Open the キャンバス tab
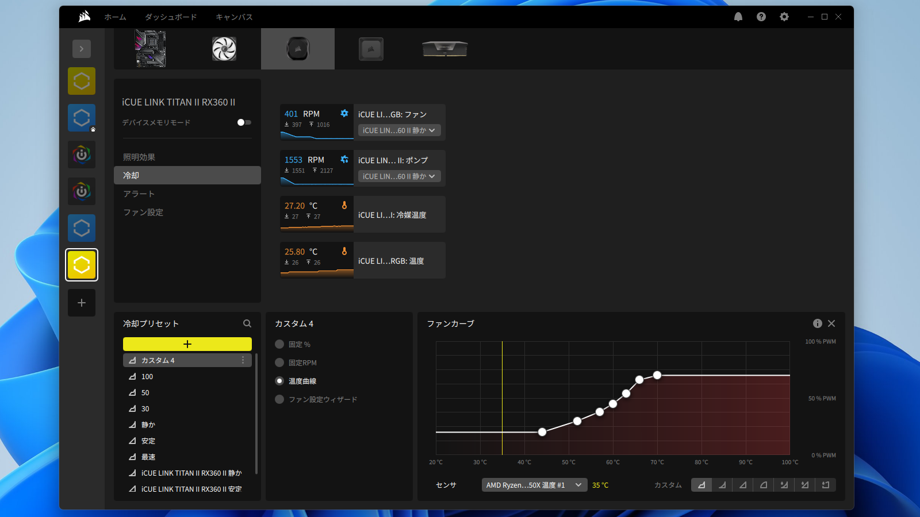920x517 pixels. [x=234, y=17]
